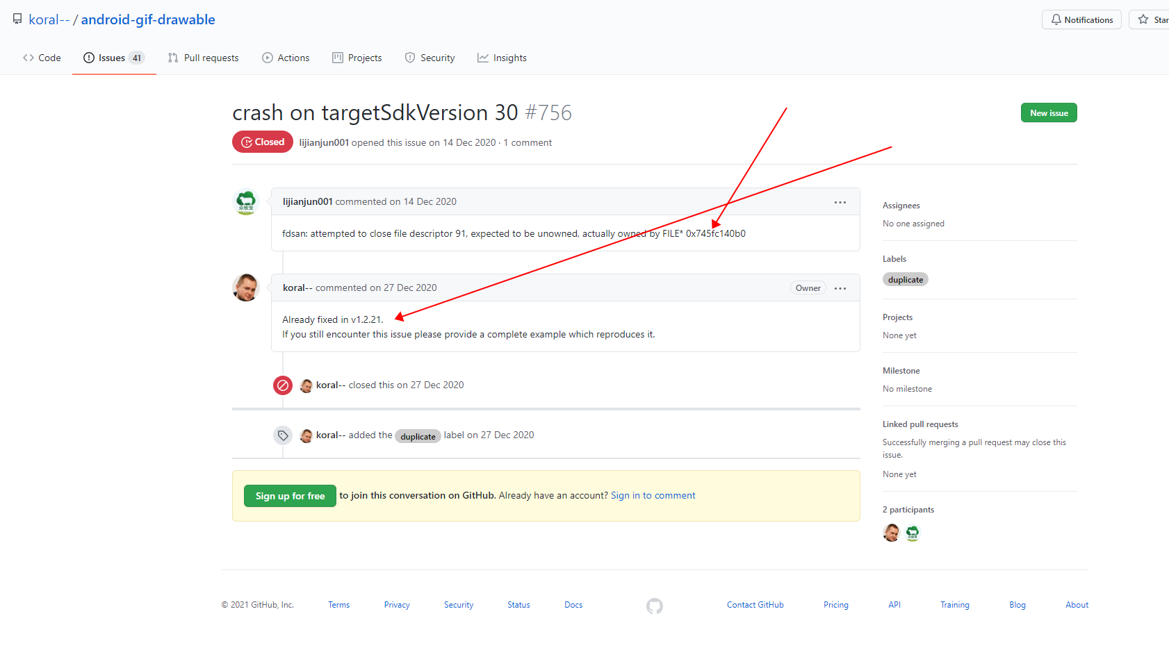The width and height of the screenshot is (1169, 650).
Task: Click the issue title text crash on targetSdkVersion 30
Action: point(375,112)
